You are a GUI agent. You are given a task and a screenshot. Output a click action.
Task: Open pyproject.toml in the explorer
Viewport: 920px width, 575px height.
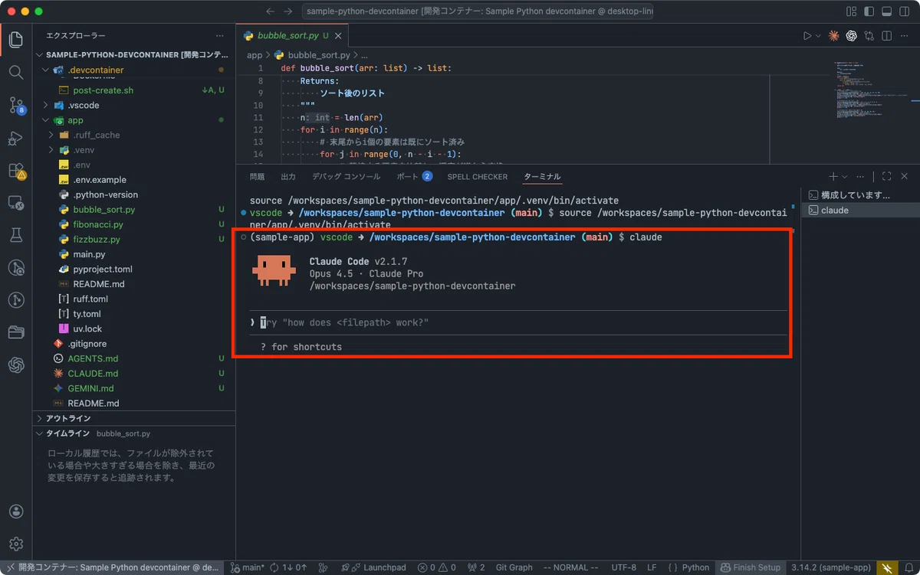(x=103, y=269)
